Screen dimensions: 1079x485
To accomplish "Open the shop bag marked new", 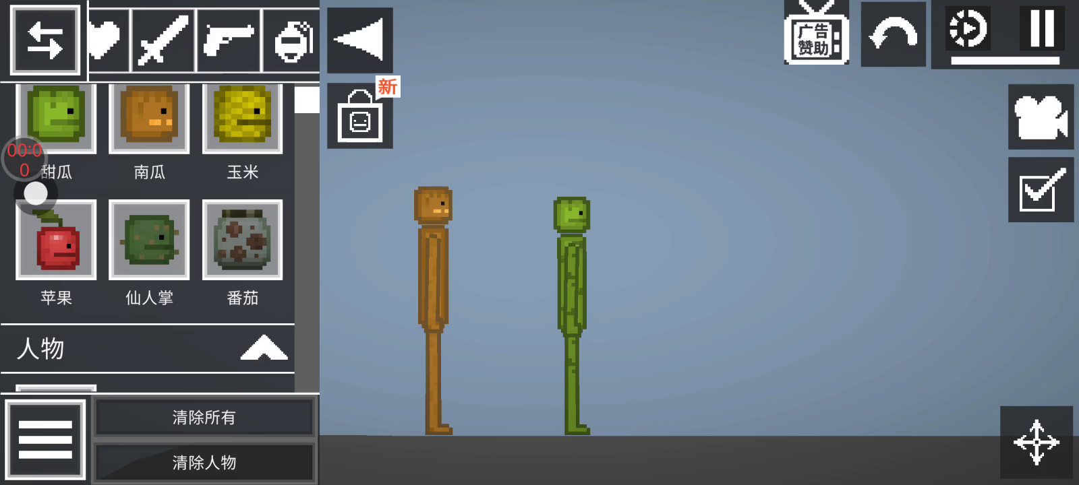I will click(x=360, y=117).
